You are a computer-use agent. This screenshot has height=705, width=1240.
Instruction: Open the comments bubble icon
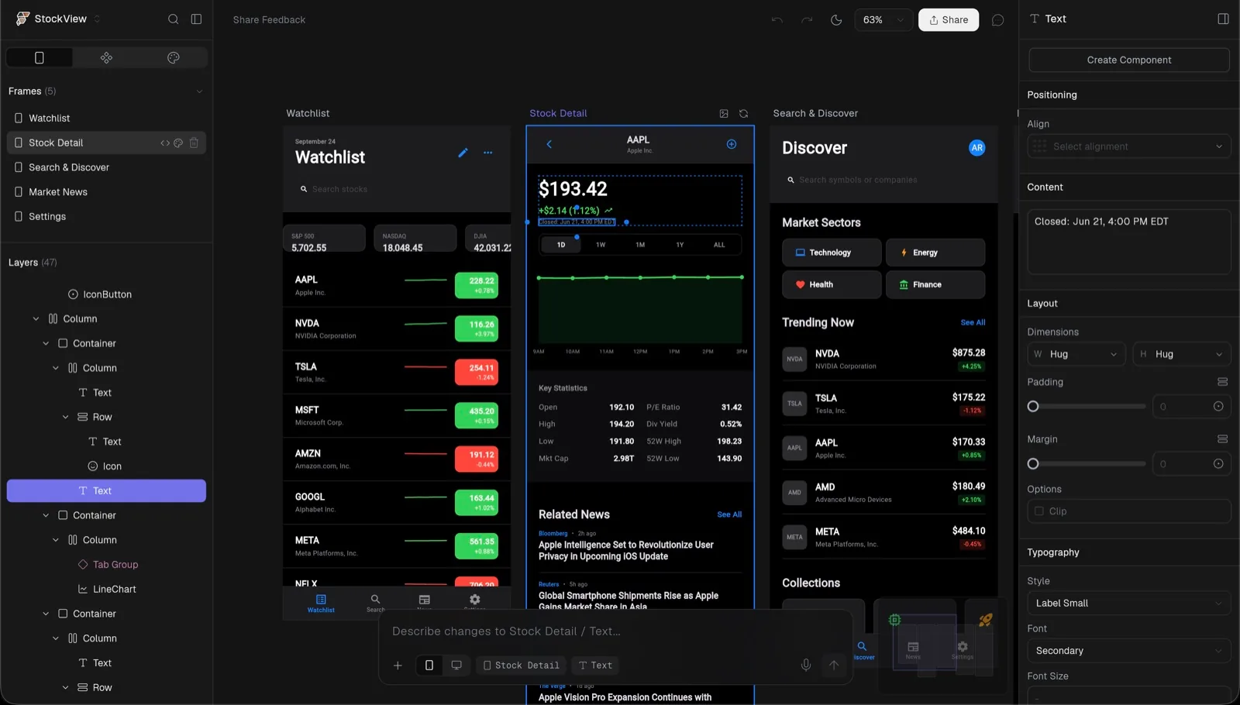pyautogui.click(x=998, y=20)
